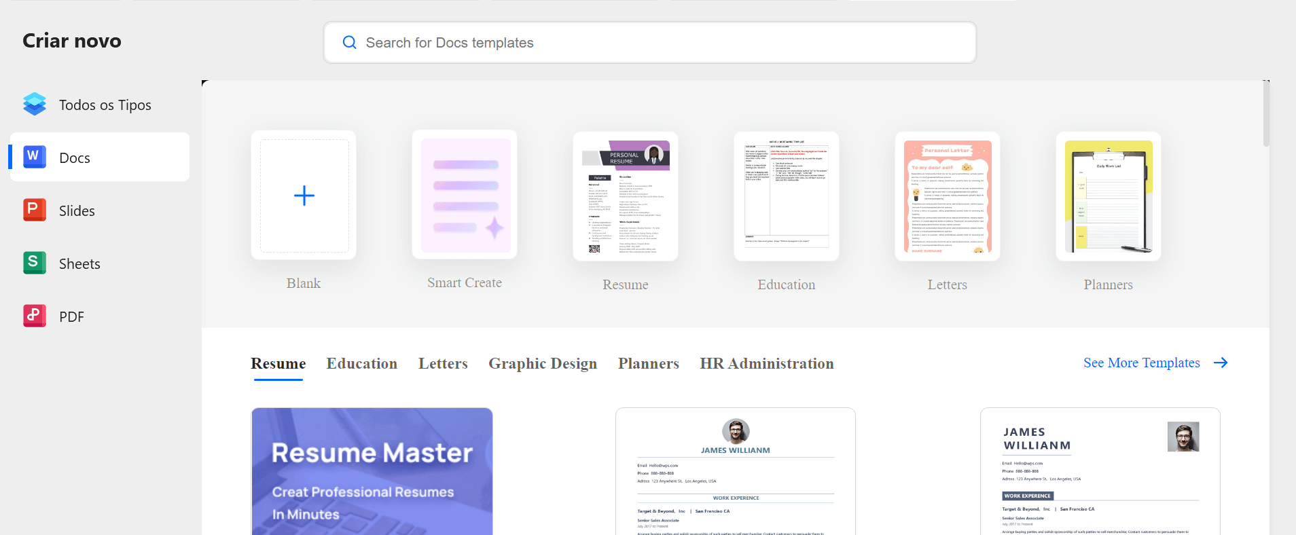Click the Todos os Tipos layered icon
This screenshot has width=1296, height=535.
(35, 105)
